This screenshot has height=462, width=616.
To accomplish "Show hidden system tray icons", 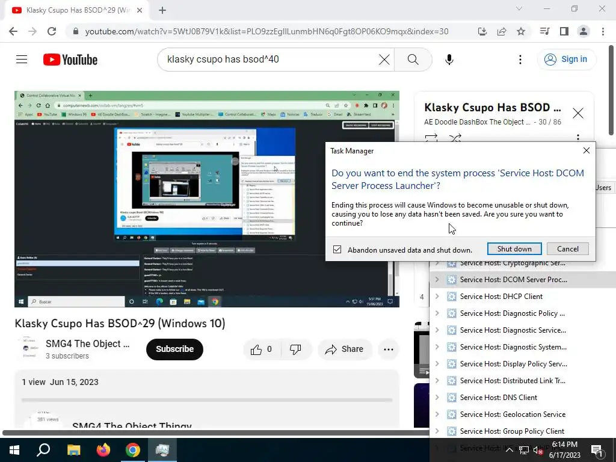I will [x=509, y=450].
